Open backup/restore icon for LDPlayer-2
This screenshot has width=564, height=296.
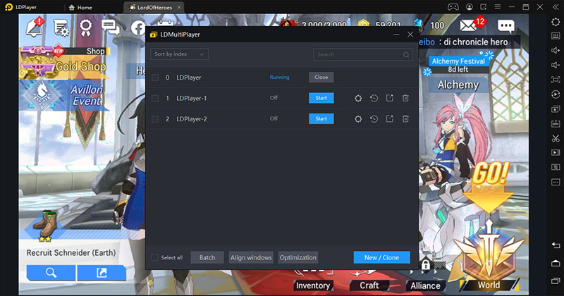[374, 118]
